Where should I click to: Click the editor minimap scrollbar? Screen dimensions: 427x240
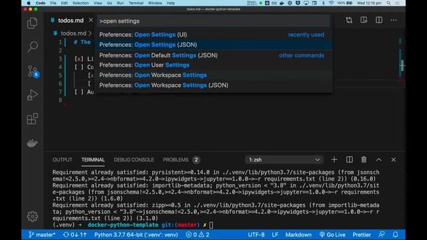(402, 65)
